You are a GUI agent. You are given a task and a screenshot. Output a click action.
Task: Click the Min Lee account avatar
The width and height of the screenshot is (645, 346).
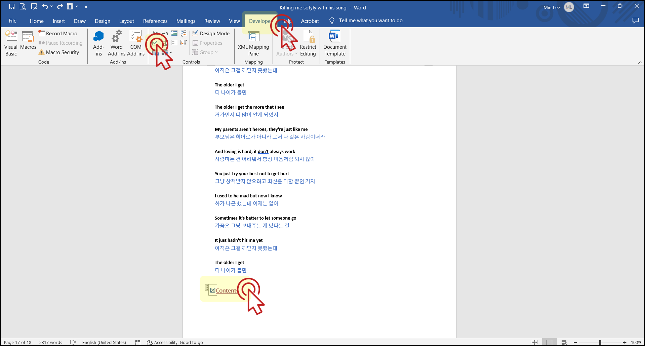pyautogui.click(x=569, y=7)
